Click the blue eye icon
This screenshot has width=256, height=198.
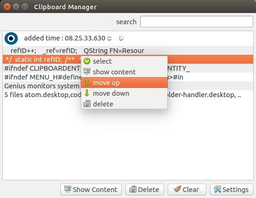click(x=11, y=39)
